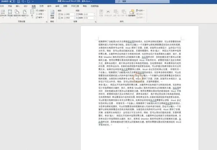Click the left indent icon beside 左

point(59,14)
